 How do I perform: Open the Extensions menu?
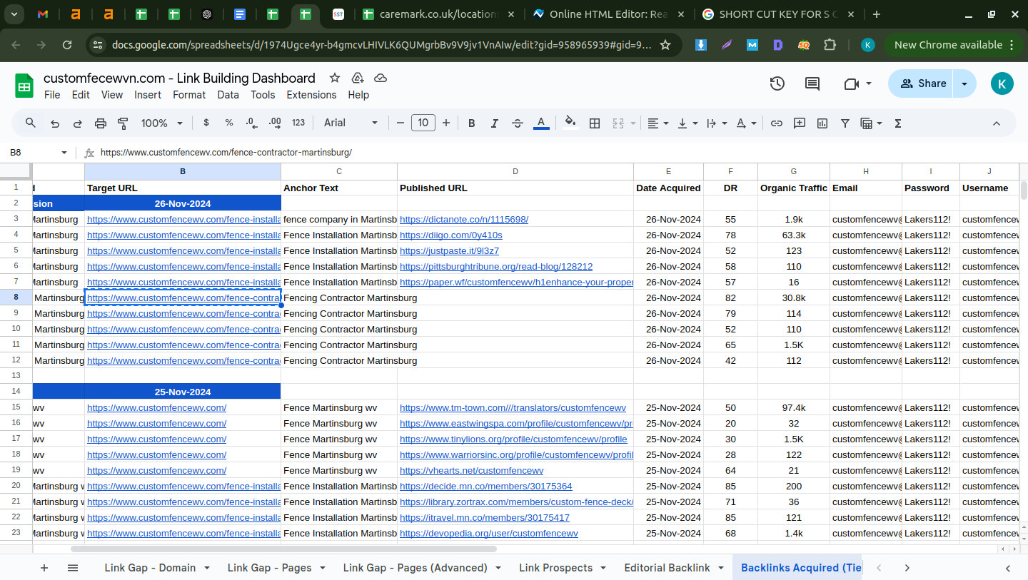pyautogui.click(x=311, y=95)
